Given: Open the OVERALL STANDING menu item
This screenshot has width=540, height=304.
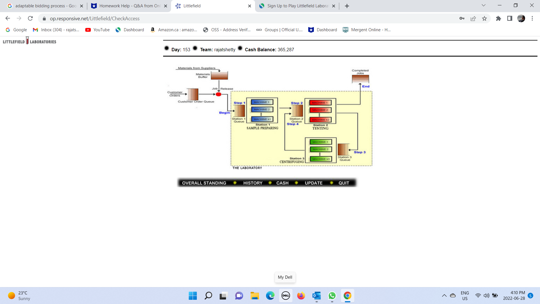Looking at the screenshot, I should coord(204,183).
